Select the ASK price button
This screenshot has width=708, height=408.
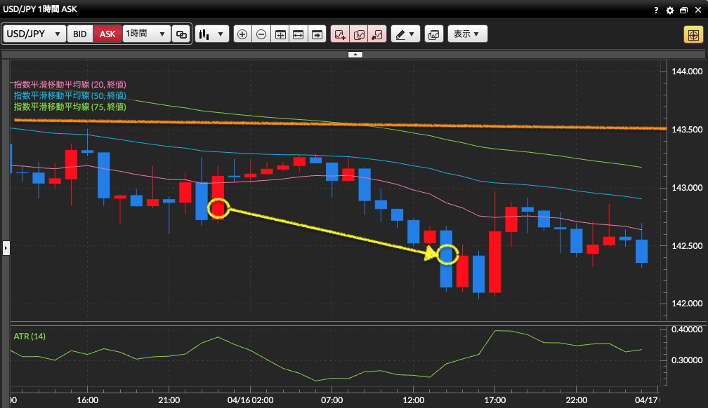tap(107, 34)
